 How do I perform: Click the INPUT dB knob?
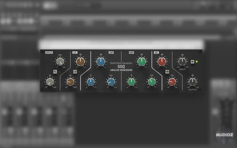(182, 61)
